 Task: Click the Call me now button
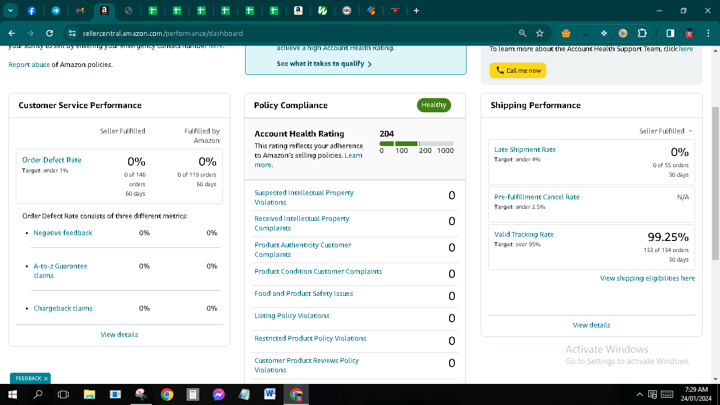[x=518, y=71]
